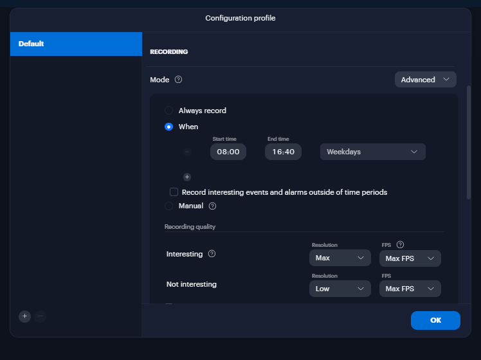Viewport: 481px width, 360px height.
Task: Remove the selected configuration profile
Action: [x=40, y=316]
